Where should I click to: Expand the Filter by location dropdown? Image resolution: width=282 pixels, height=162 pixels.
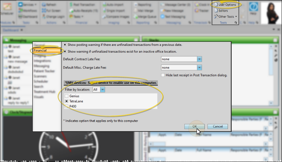[x=102, y=90]
